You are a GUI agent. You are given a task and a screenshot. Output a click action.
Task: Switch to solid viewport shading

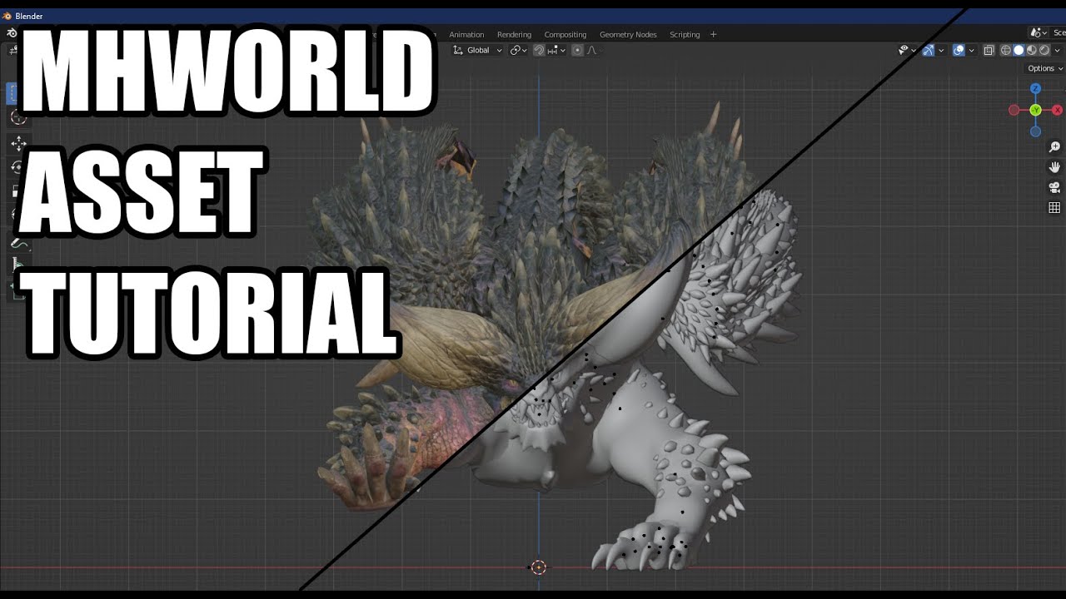(x=1019, y=51)
